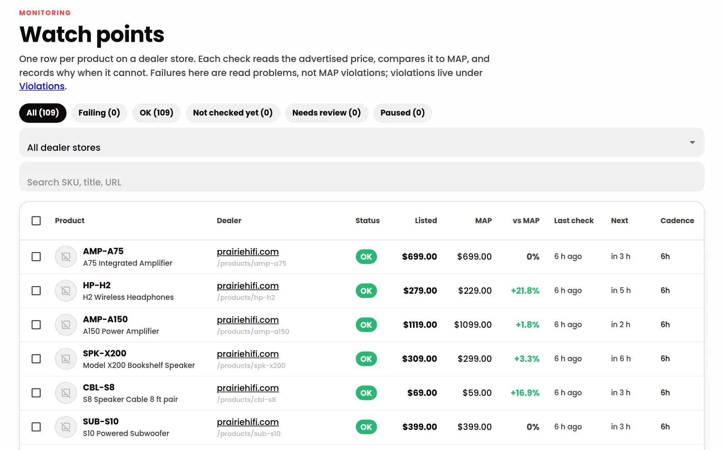Click the Dealer column header
The image size is (724, 450).
(x=229, y=220)
